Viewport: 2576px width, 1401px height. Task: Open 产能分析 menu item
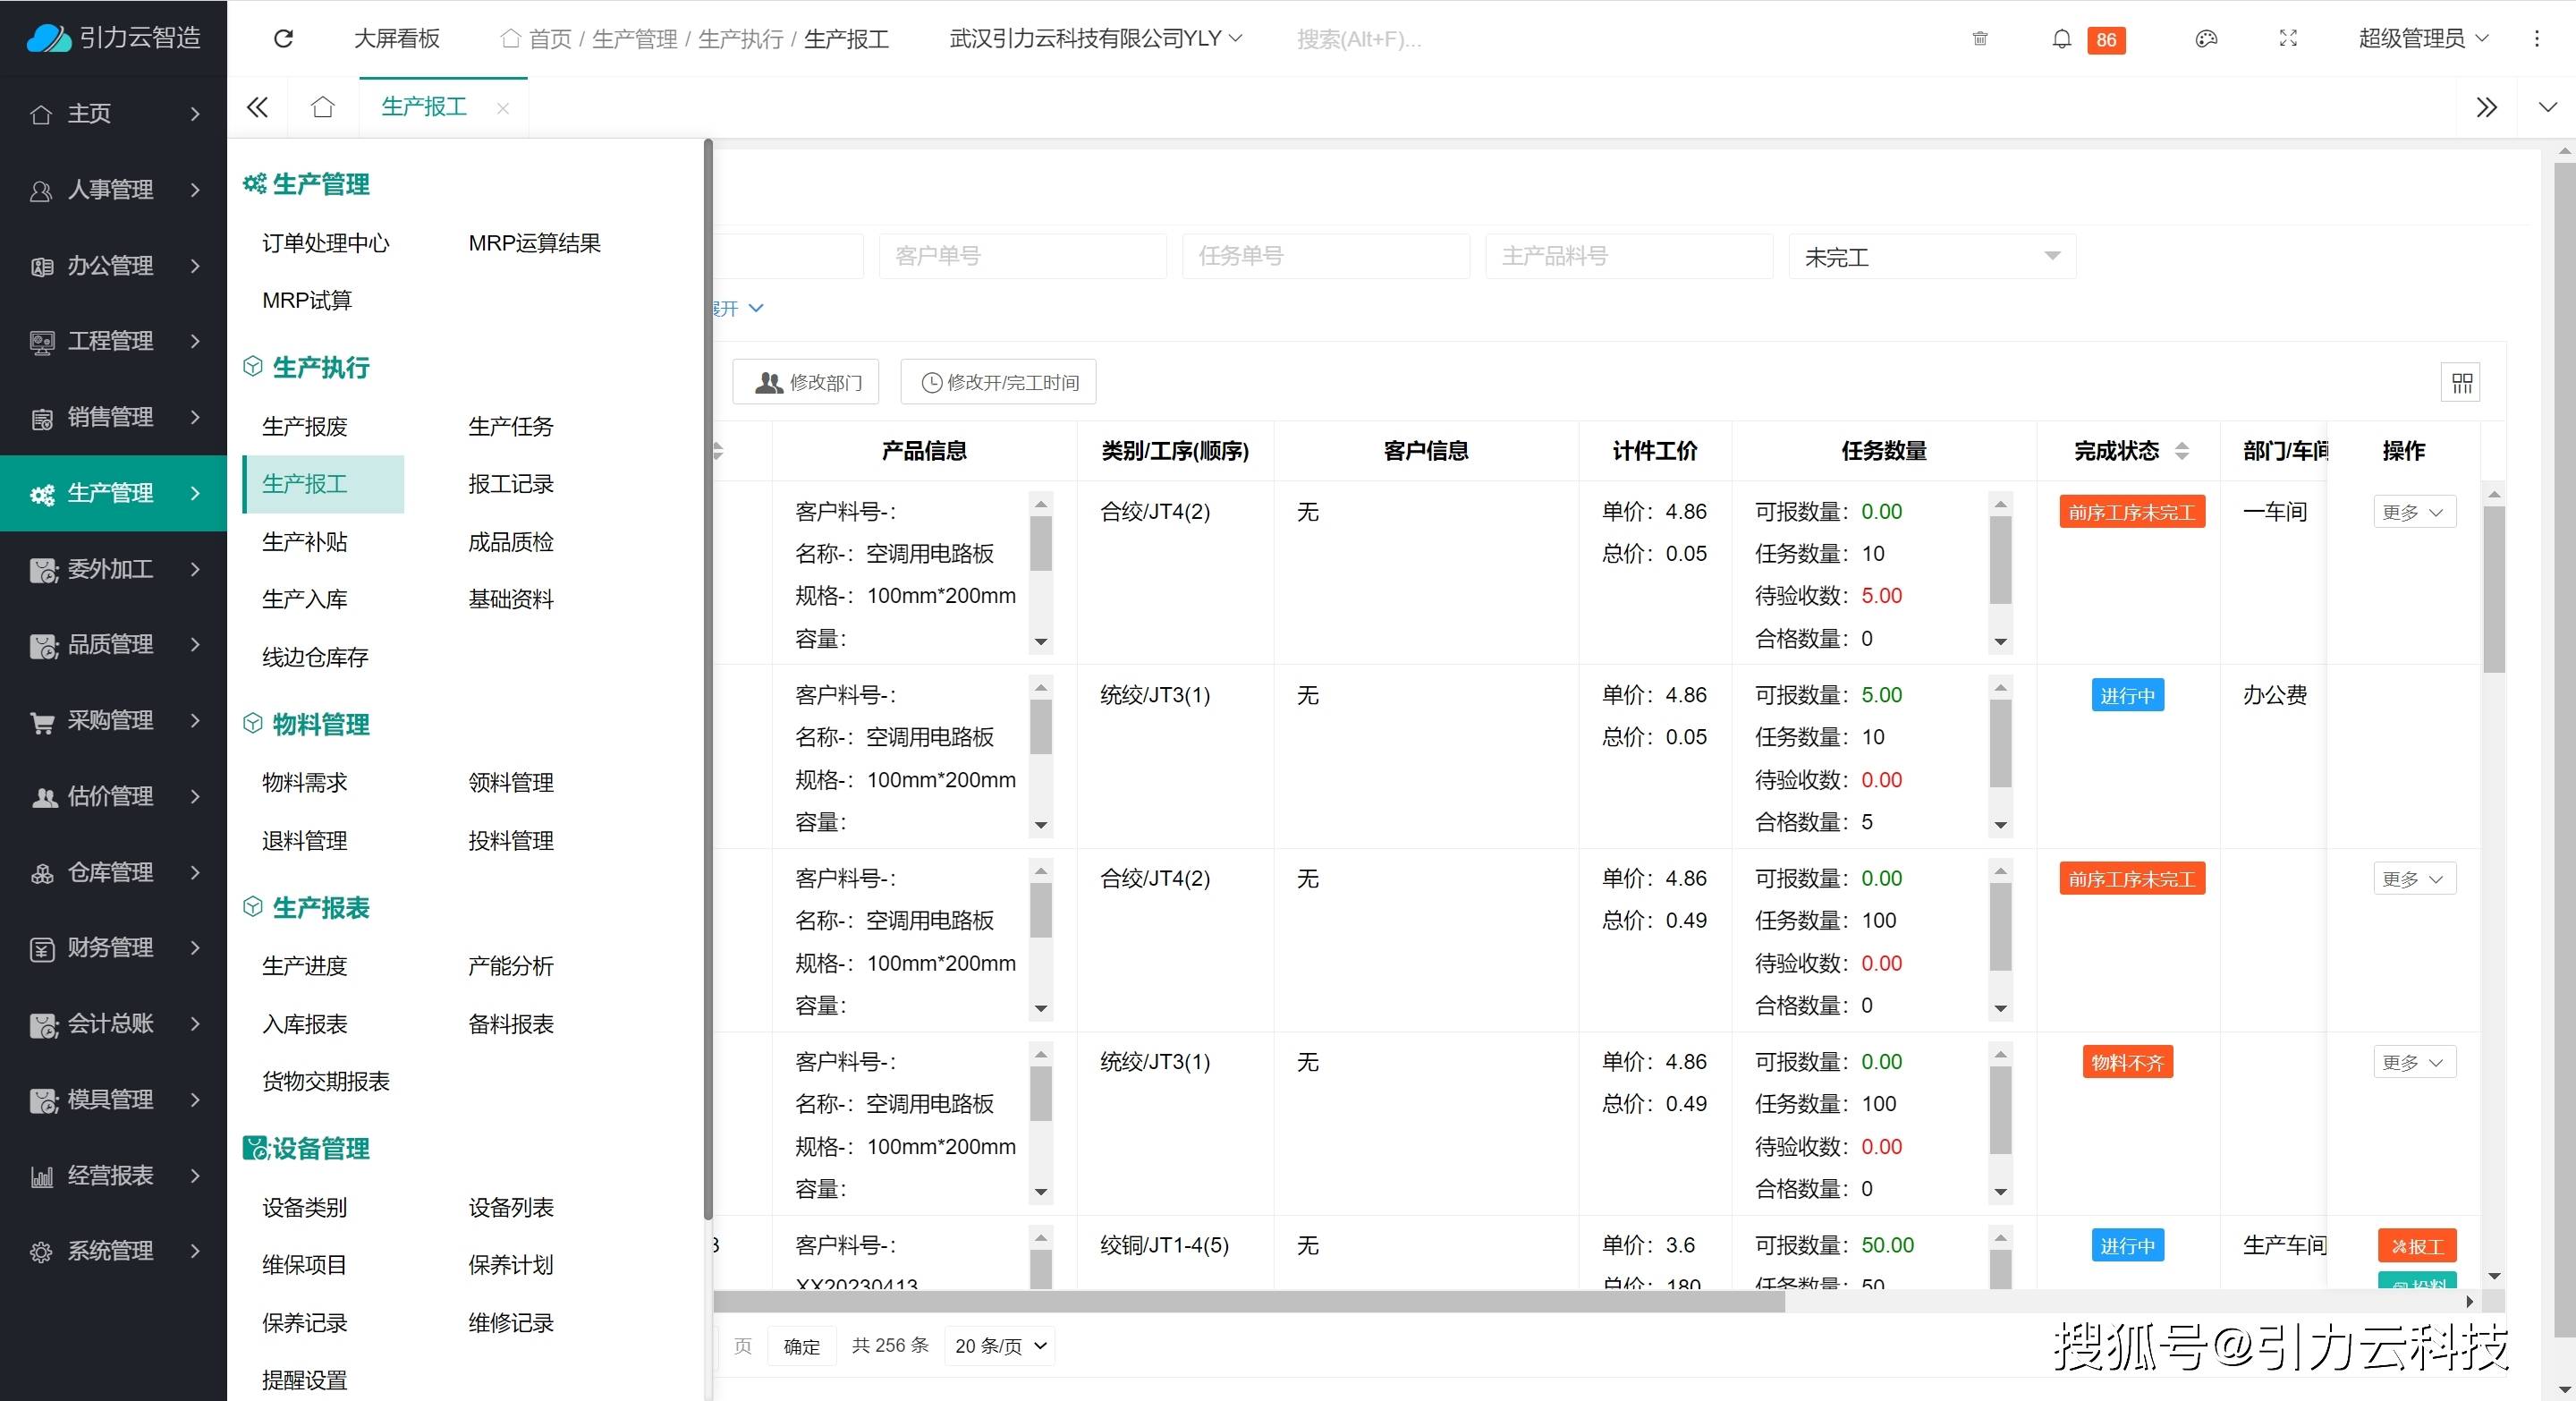pyautogui.click(x=511, y=966)
